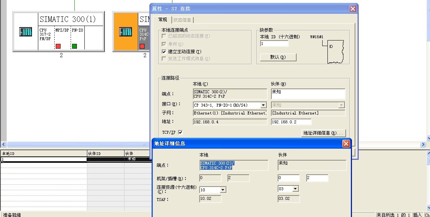Select the red interface node on the CPU 314C station
430x217 pixels.
[x=142, y=46]
